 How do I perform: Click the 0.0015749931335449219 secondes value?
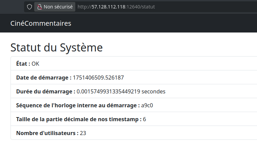click(121, 91)
